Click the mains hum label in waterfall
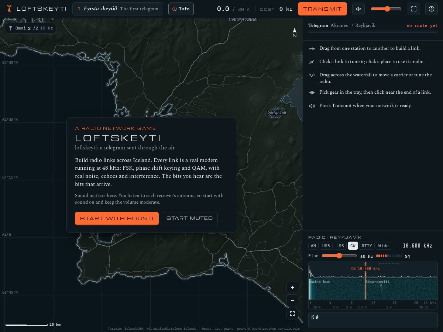 pyautogui.click(x=320, y=282)
